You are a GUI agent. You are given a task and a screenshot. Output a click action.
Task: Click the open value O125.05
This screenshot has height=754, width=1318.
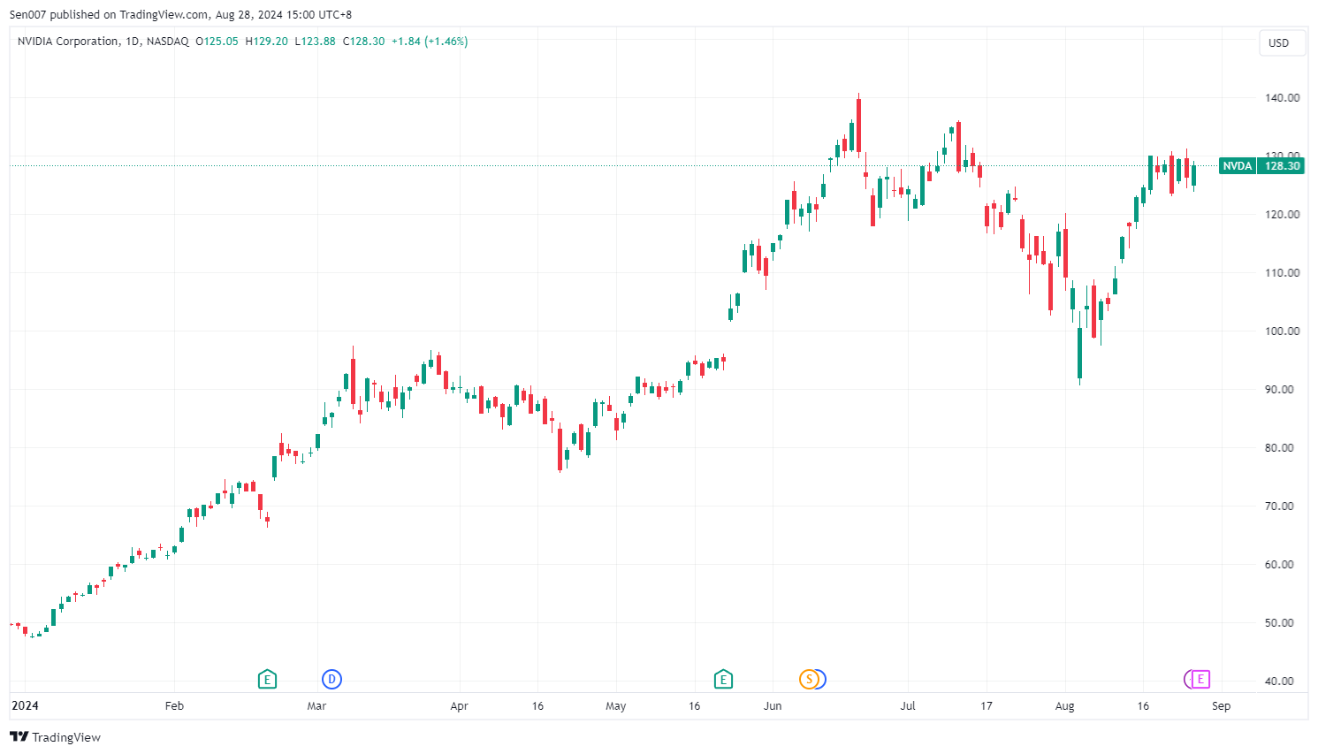click(217, 42)
